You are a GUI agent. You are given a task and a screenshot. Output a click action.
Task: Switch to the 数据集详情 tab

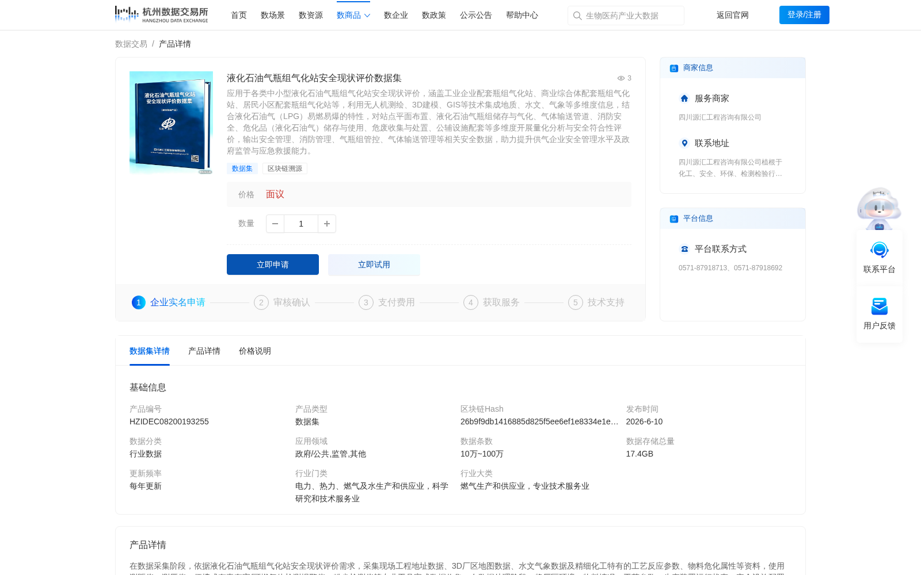150,351
